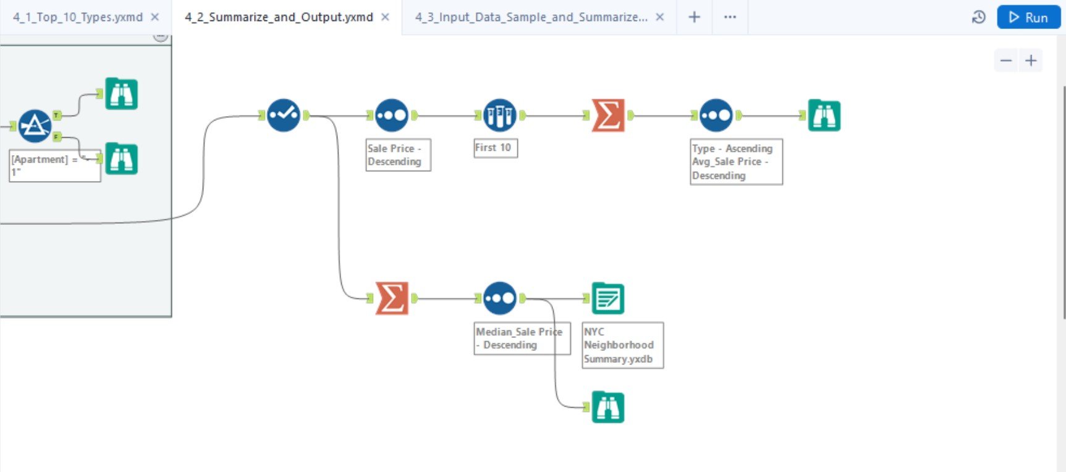Click the Browse tool on Filter False output
This screenshot has width=1066, height=472.
121,159
